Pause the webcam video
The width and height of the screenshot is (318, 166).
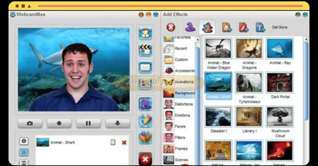[88, 123]
